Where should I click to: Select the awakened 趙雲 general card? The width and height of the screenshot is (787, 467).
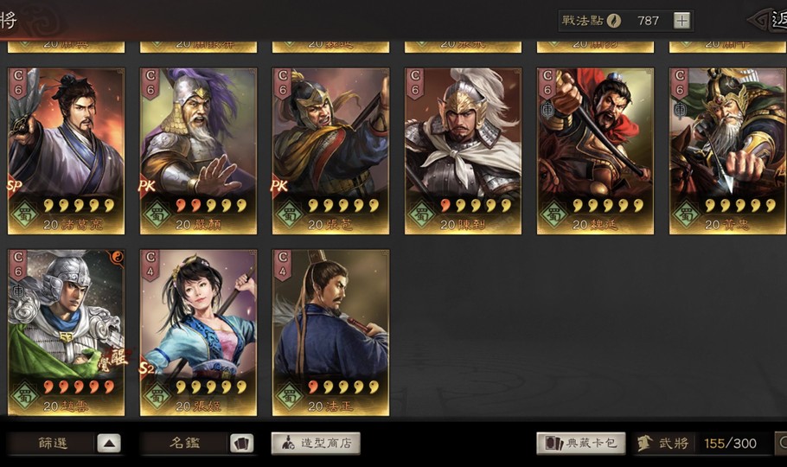(66, 333)
